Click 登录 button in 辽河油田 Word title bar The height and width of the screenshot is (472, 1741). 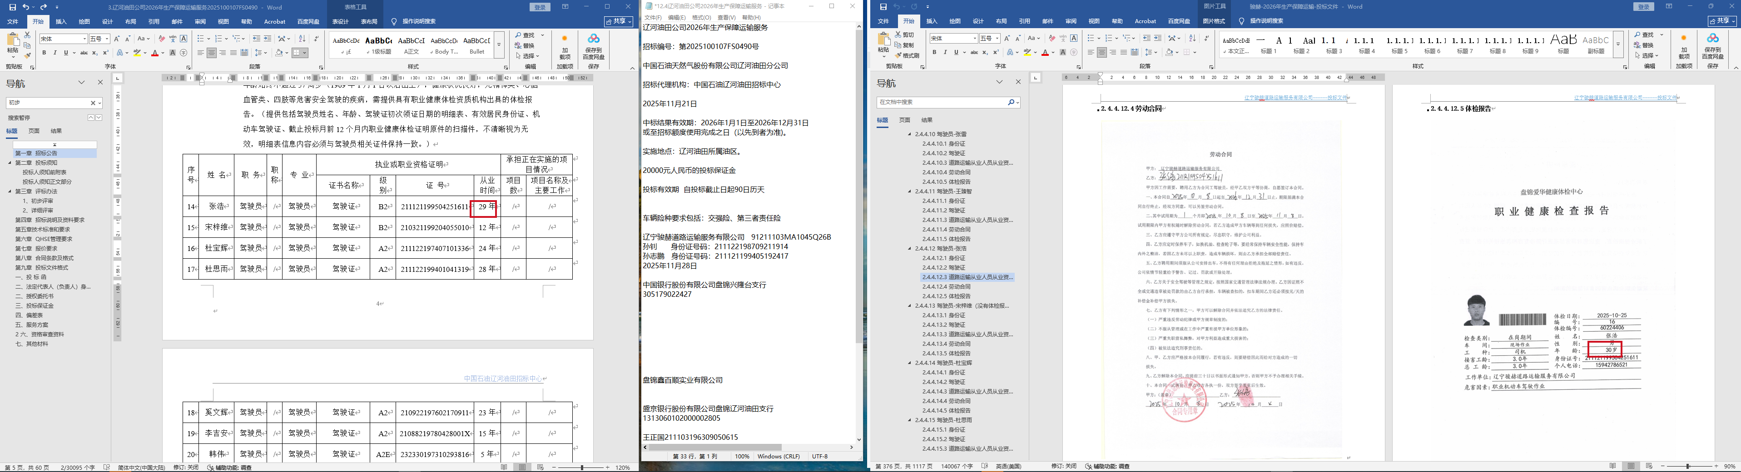(x=540, y=7)
